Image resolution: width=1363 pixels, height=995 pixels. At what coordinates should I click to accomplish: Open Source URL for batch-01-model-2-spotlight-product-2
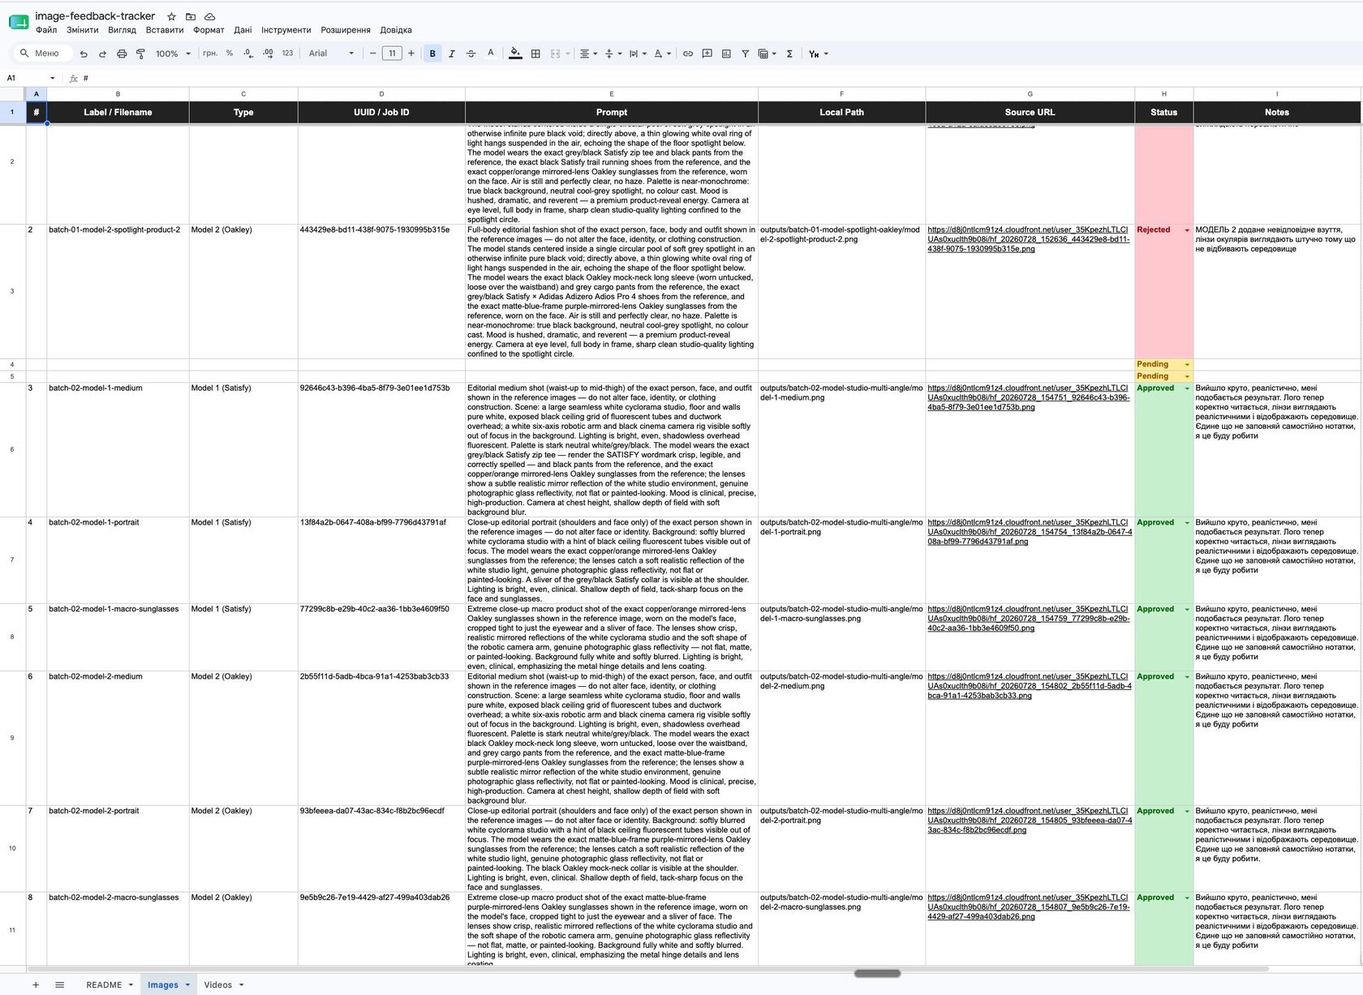click(x=1028, y=239)
